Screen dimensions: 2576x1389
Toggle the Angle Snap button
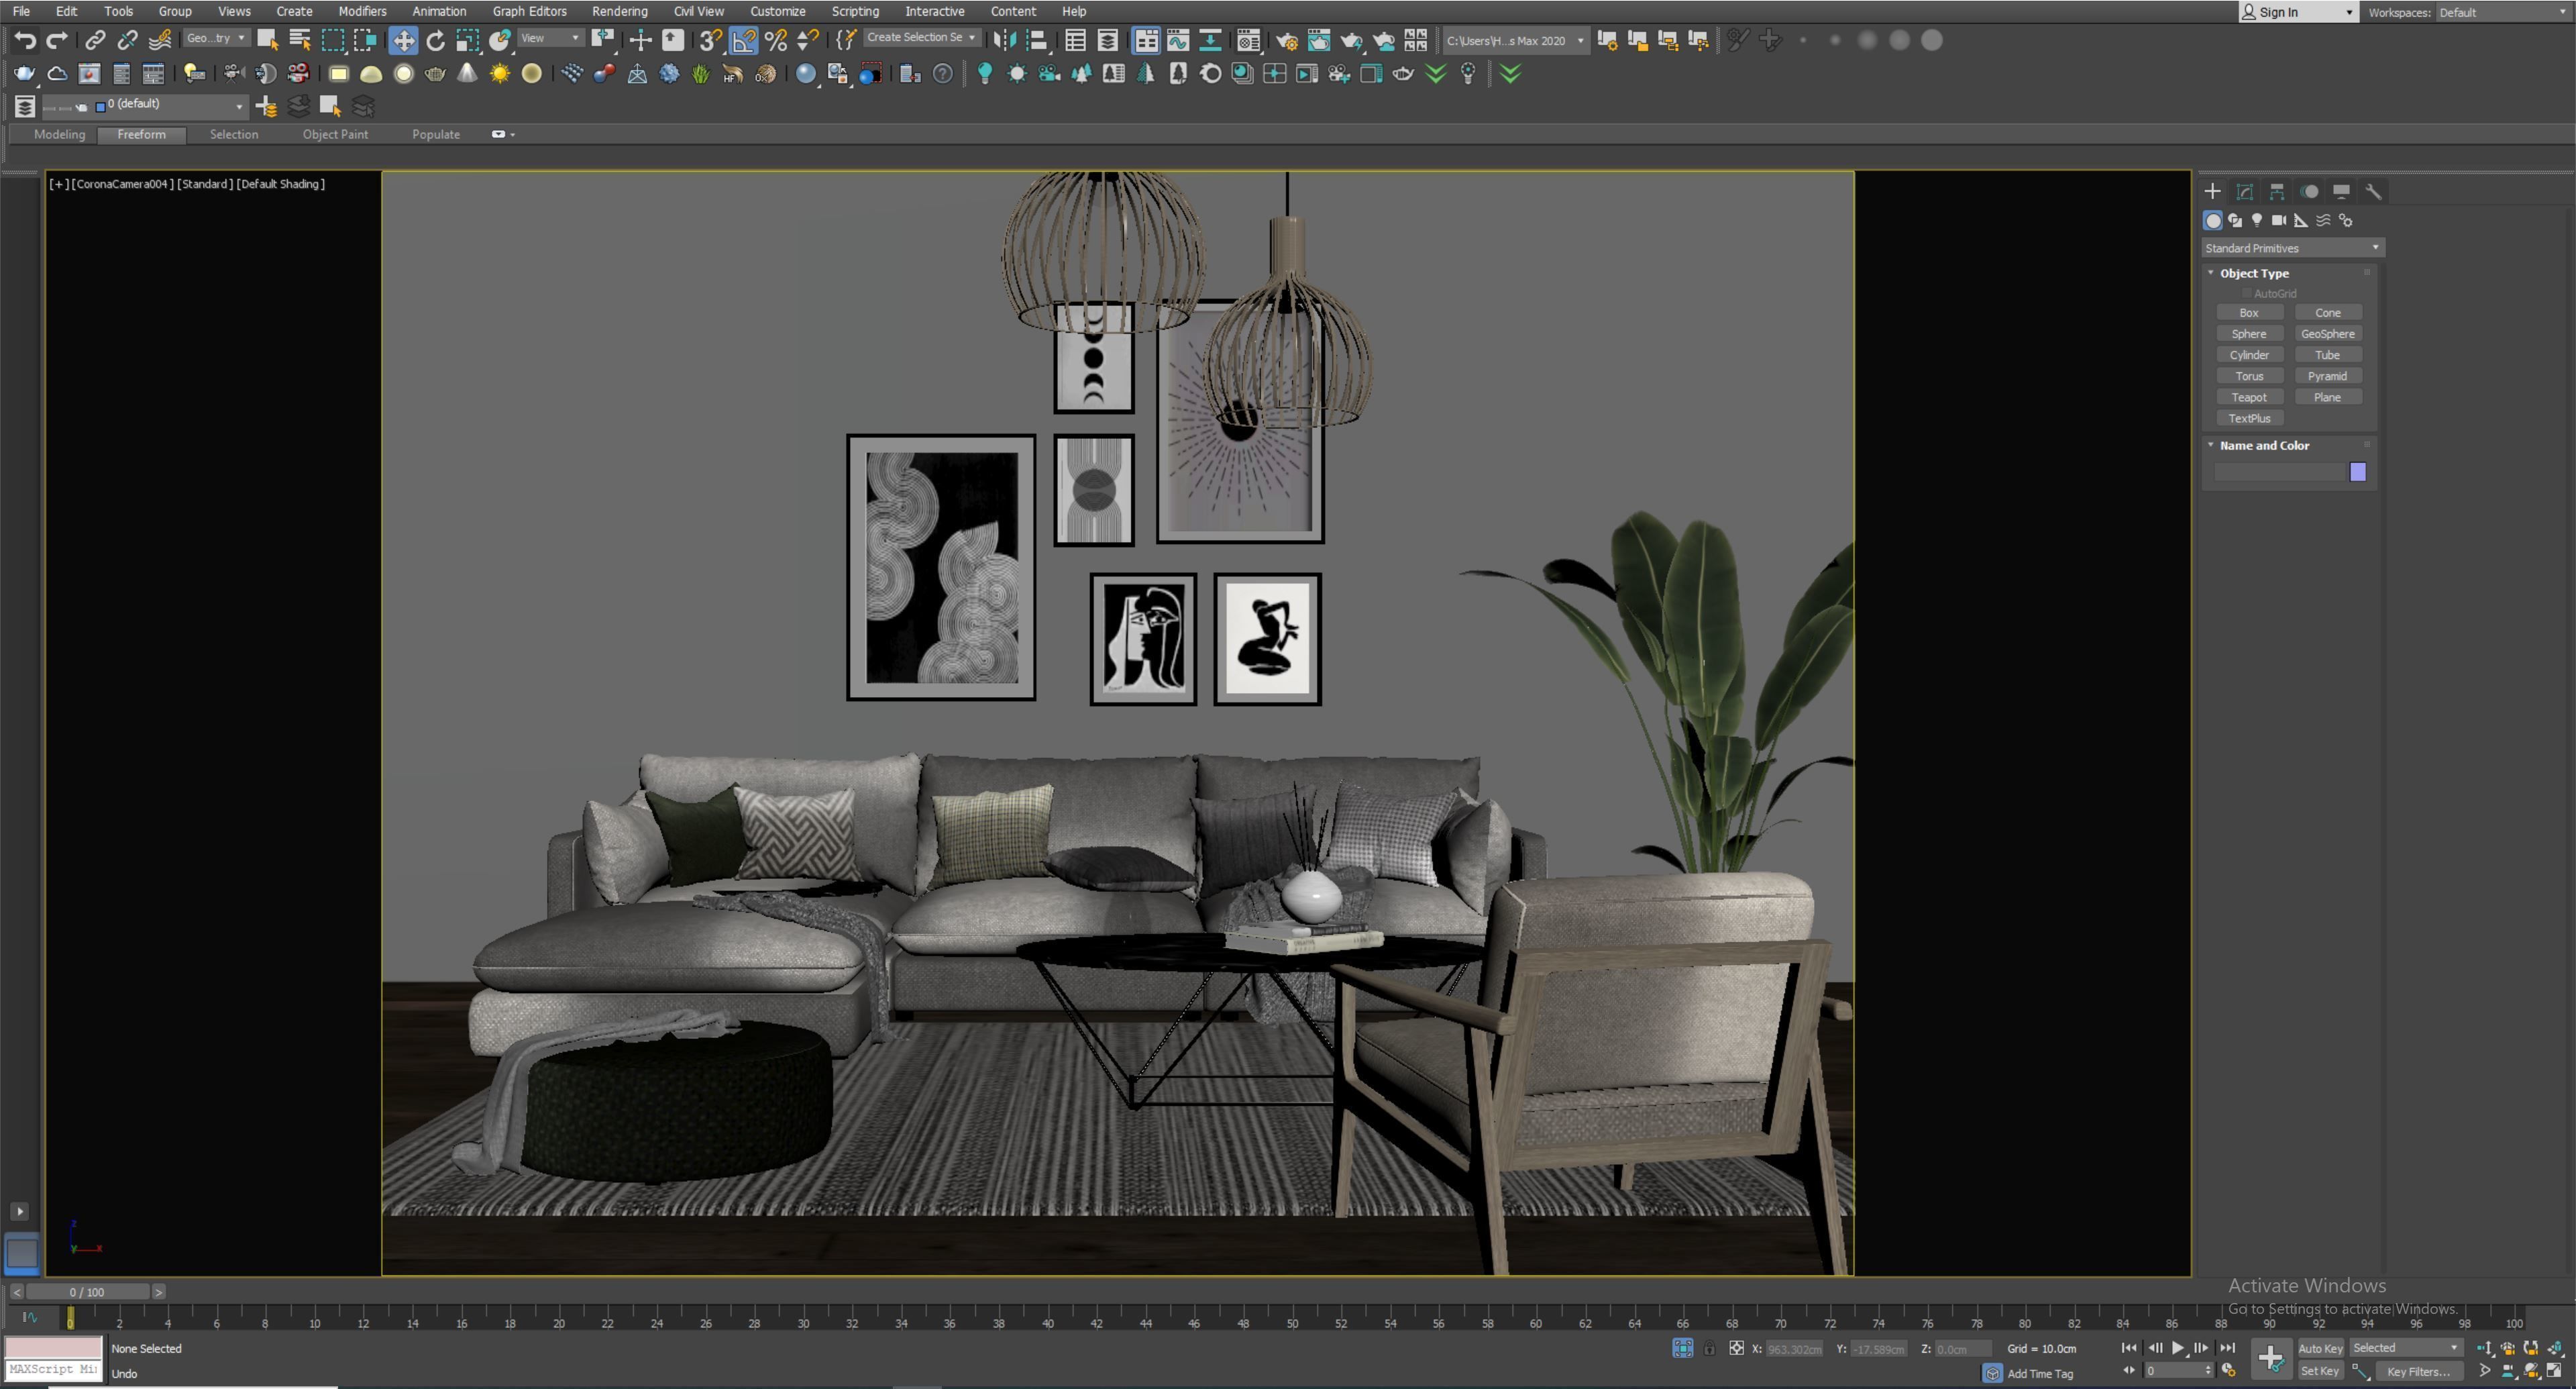pyautogui.click(x=743, y=40)
